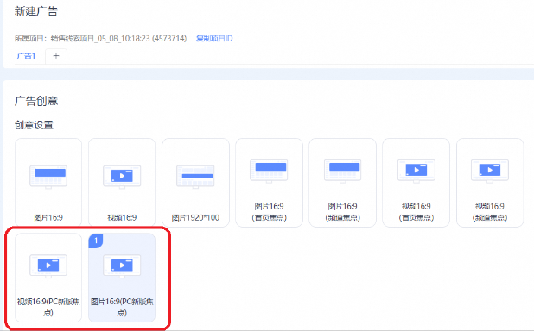Viewport: 534px width, 331px height.
Task: Select the 视频16:9(PC新版焦点) card
Action: [x=48, y=278]
